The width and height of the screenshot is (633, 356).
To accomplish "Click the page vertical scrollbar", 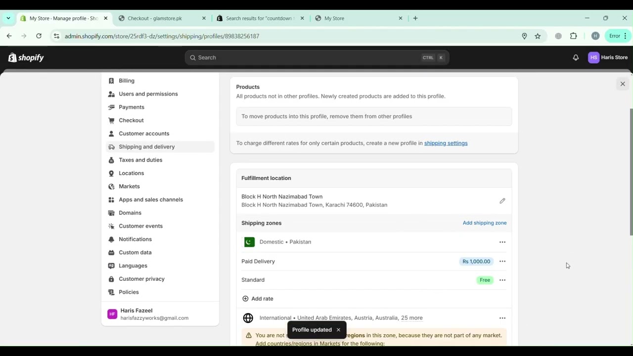I will pos(631,172).
